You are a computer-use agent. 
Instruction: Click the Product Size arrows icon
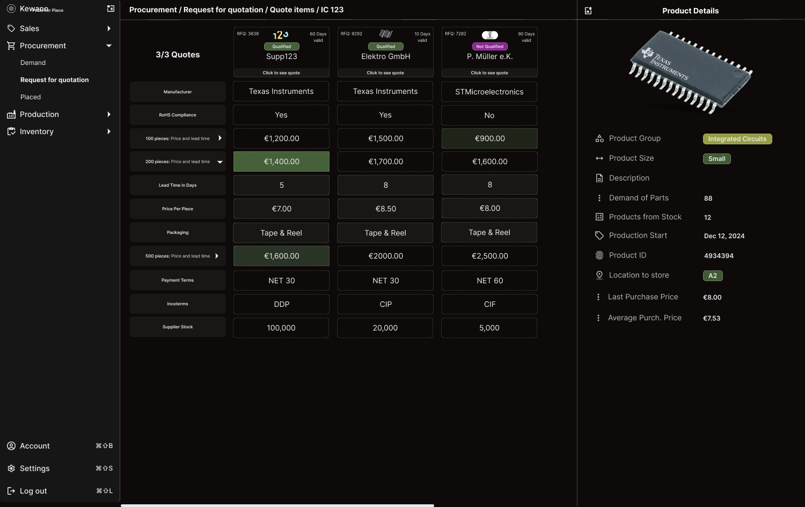point(599,158)
